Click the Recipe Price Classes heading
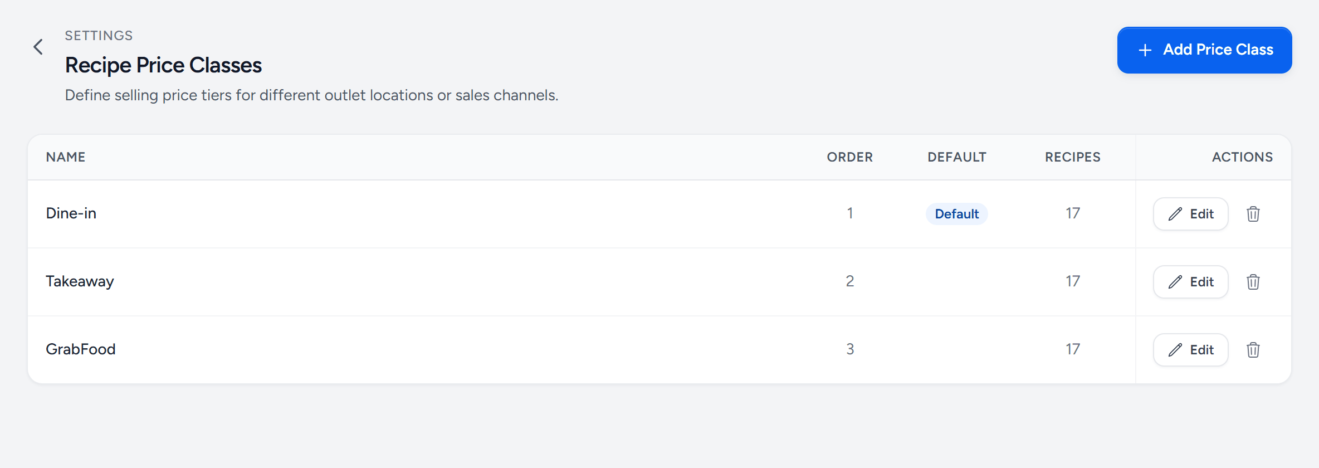This screenshot has width=1319, height=468. coord(163,65)
